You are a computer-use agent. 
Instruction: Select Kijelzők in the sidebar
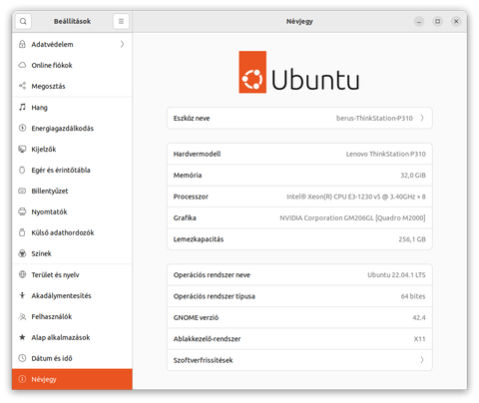tap(72, 149)
